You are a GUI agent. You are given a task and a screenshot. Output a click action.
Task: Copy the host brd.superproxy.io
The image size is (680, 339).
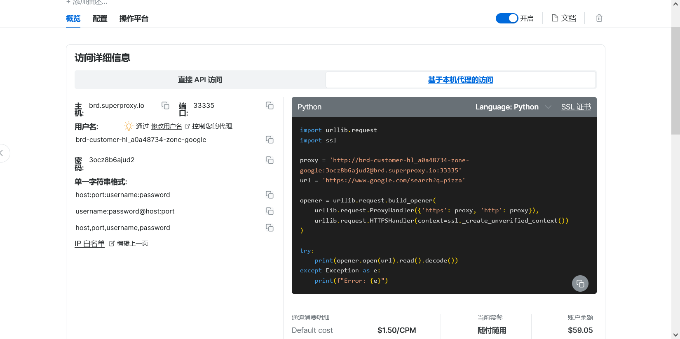(165, 106)
